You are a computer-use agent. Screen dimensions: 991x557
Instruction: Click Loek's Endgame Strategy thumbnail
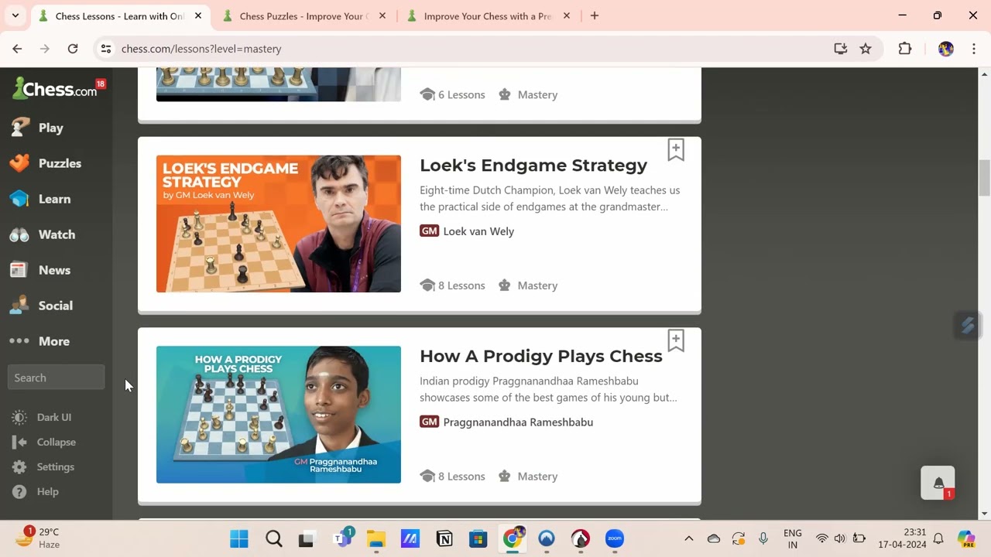click(279, 224)
